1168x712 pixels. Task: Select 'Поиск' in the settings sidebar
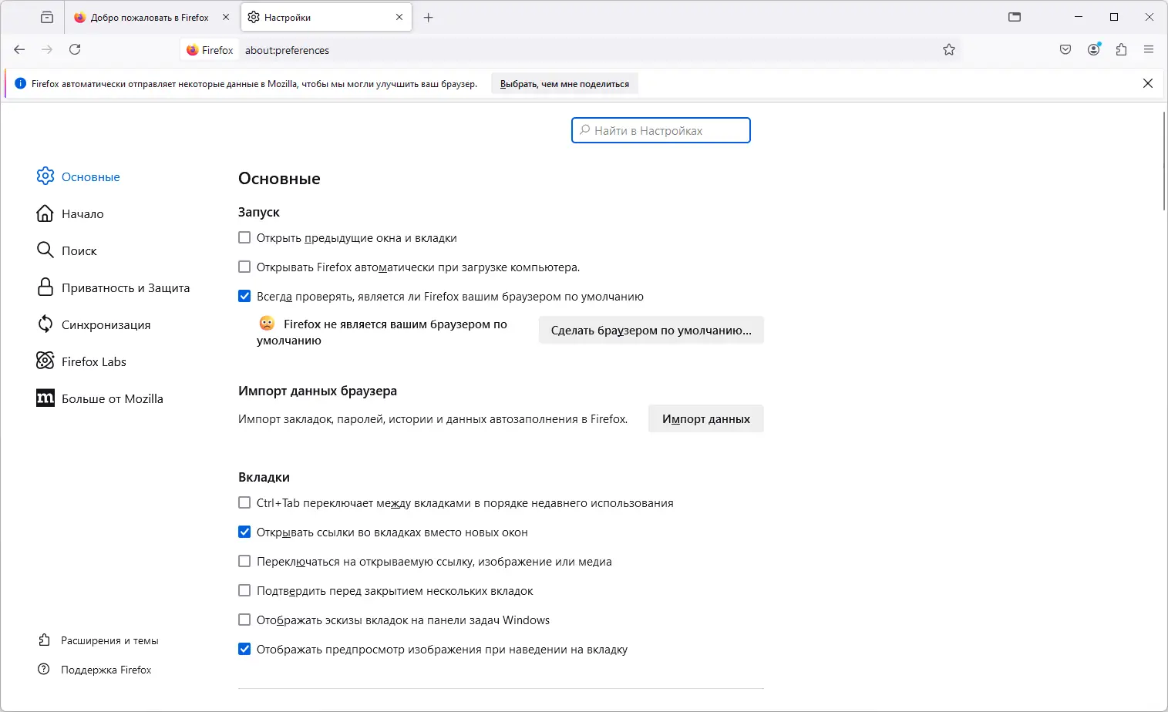(79, 250)
